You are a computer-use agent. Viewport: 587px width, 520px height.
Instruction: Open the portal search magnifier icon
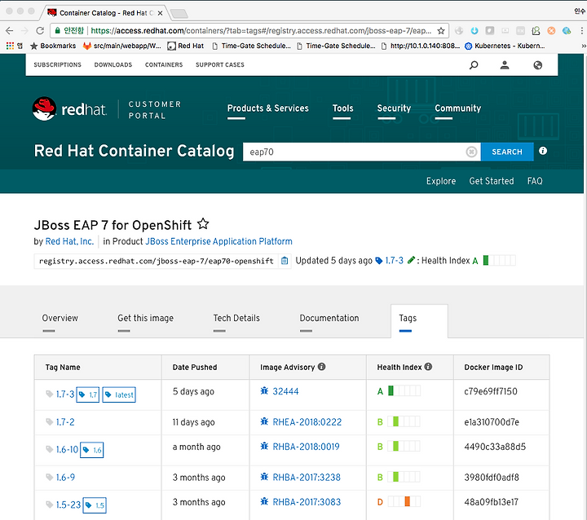(x=474, y=65)
